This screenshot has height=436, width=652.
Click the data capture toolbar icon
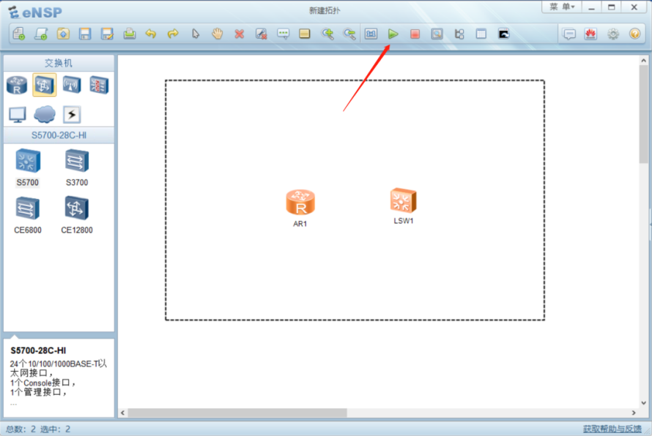(x=437, y=34)
